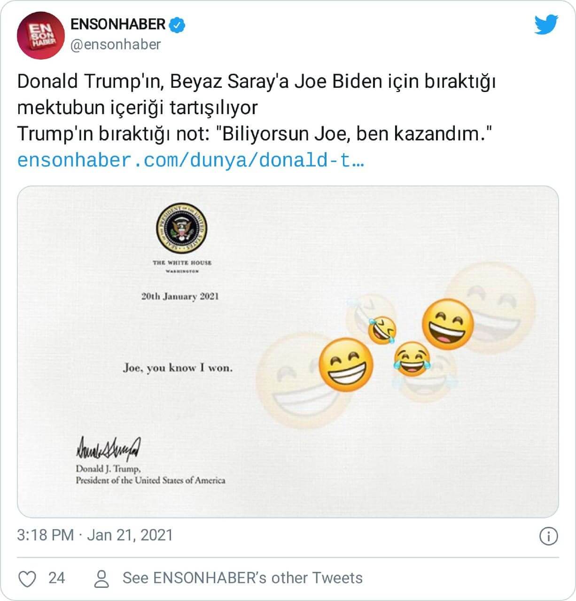Screen dimensions: 576x601
Task: Click the big smiling emoji on right
Action: 448,324
